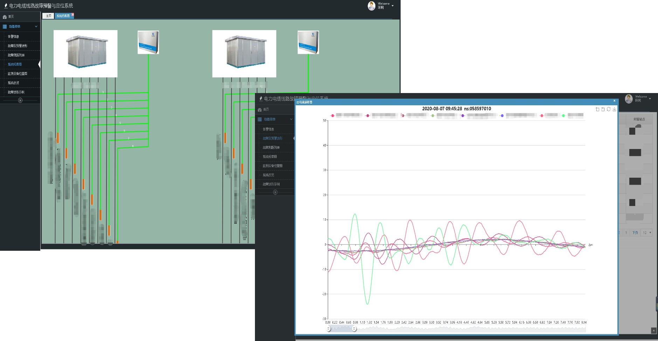The image size is (658, 341).
Task: Click the chart refresh/restore icon
Action: click(609, 109)
